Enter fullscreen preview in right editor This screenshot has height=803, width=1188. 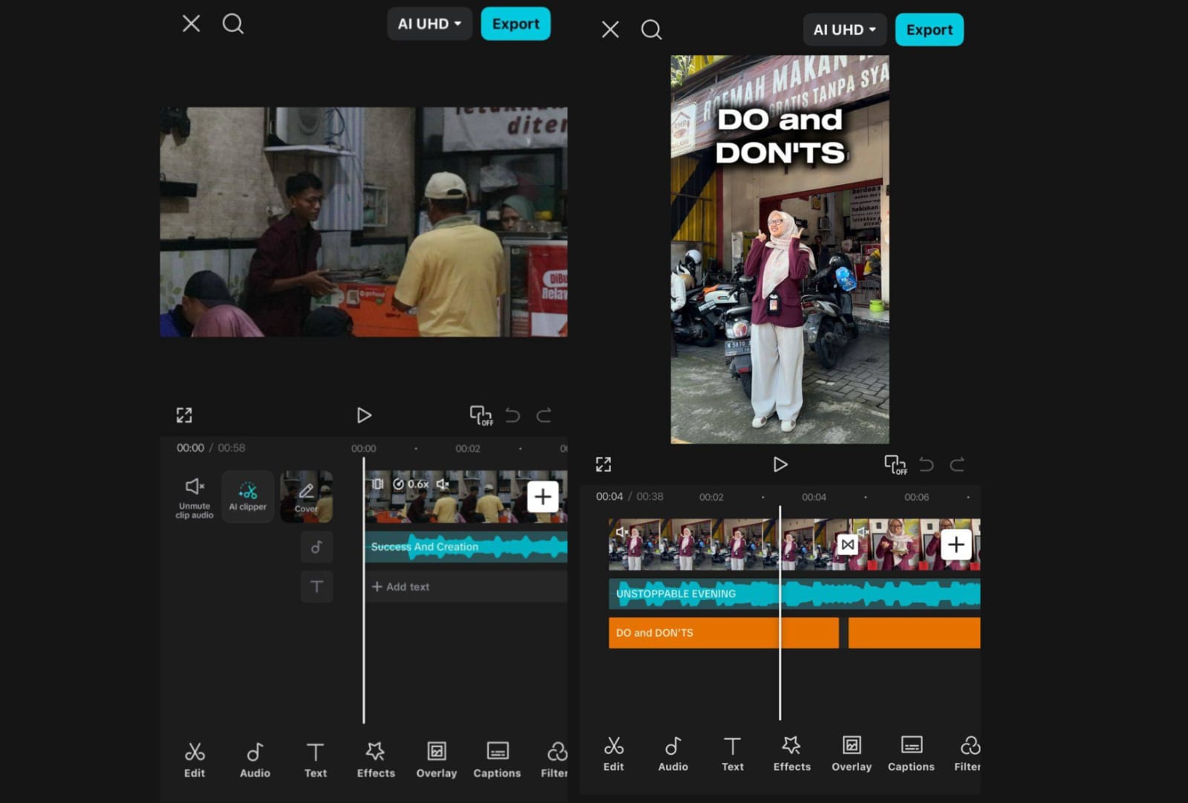point(603,465)
